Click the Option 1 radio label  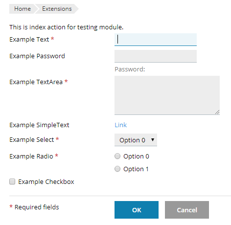tap(136, 169)
